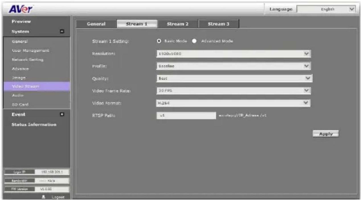Image resolution: width=361 pixels, height=200 pixels.
Task: Click the RTSP Path input field
Action: point(186,115)
